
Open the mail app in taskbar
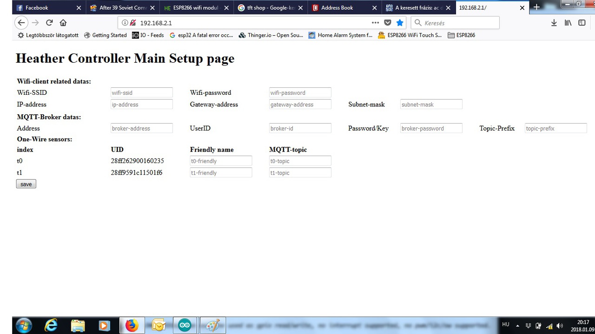(x=159, y=326)
